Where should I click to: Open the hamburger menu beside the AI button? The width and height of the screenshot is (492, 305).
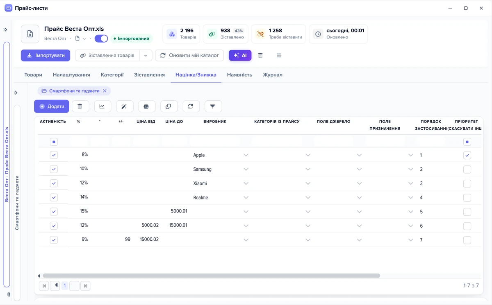click(x=279, y=55)
